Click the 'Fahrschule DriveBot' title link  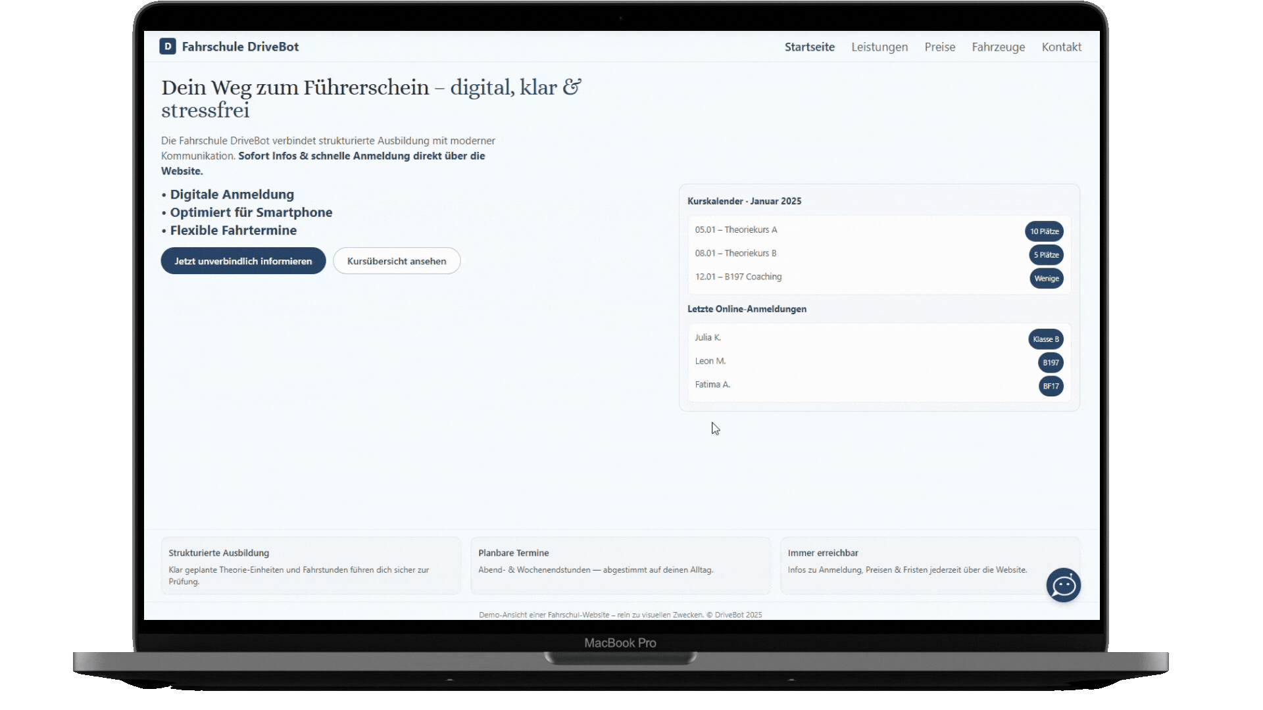coord(240,47)
